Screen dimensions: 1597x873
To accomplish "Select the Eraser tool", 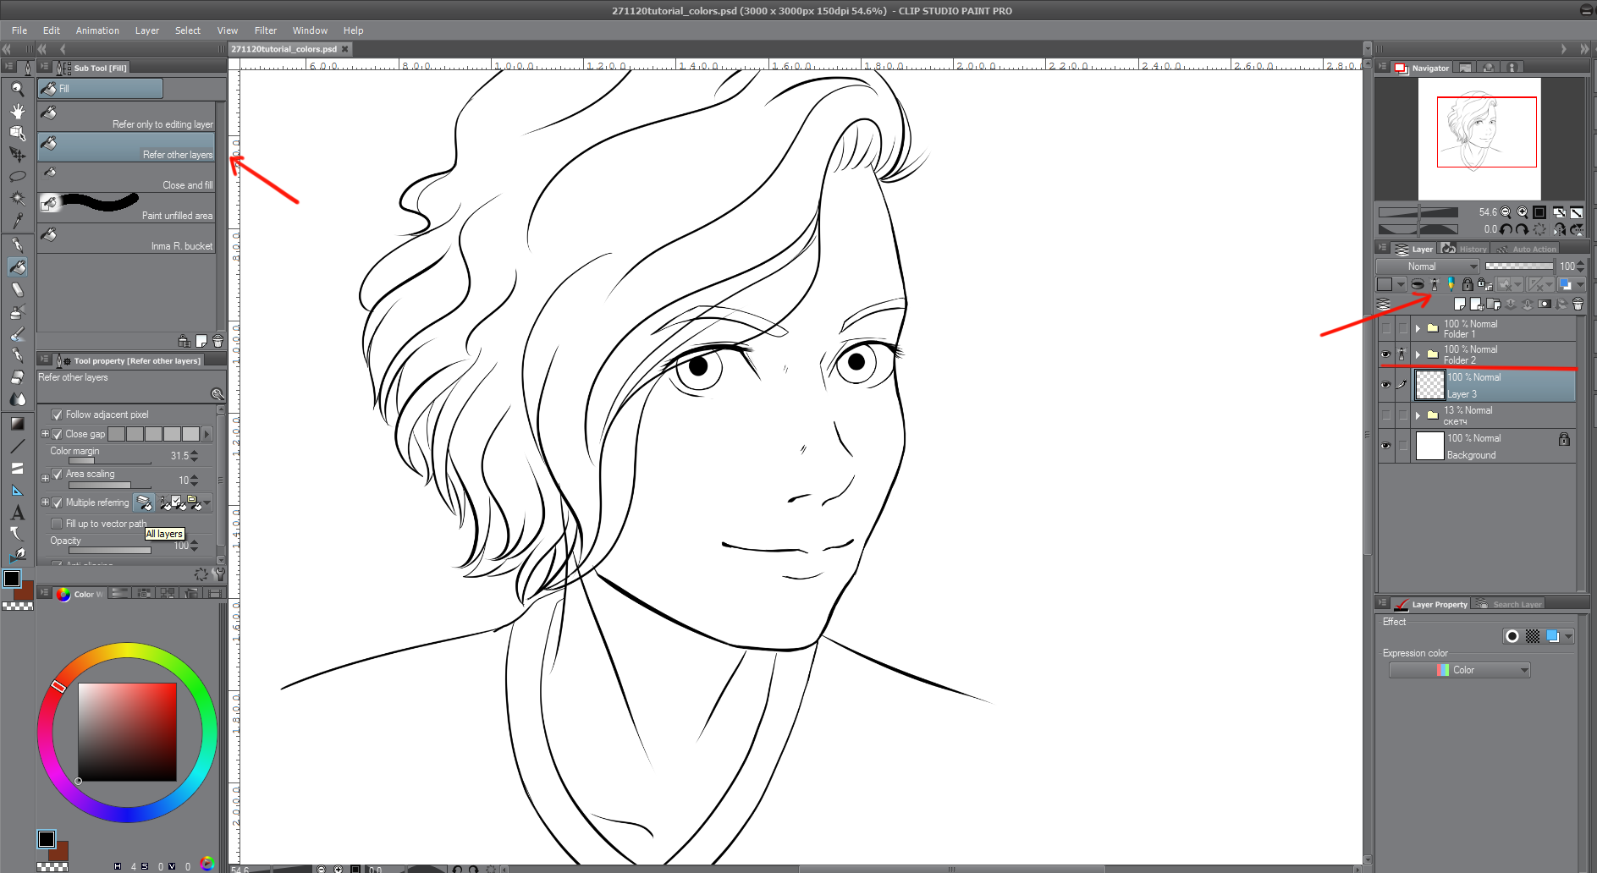I will 17,289.
